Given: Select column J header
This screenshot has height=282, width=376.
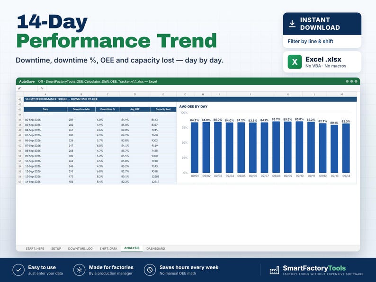Looking at the screenshot, I should (251, 95).
